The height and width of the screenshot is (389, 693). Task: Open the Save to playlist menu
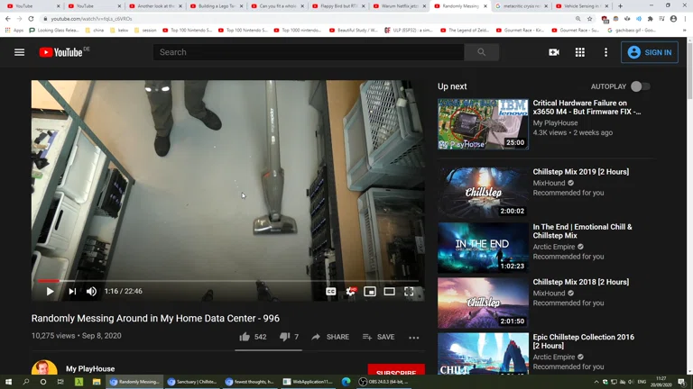(378, 337)
